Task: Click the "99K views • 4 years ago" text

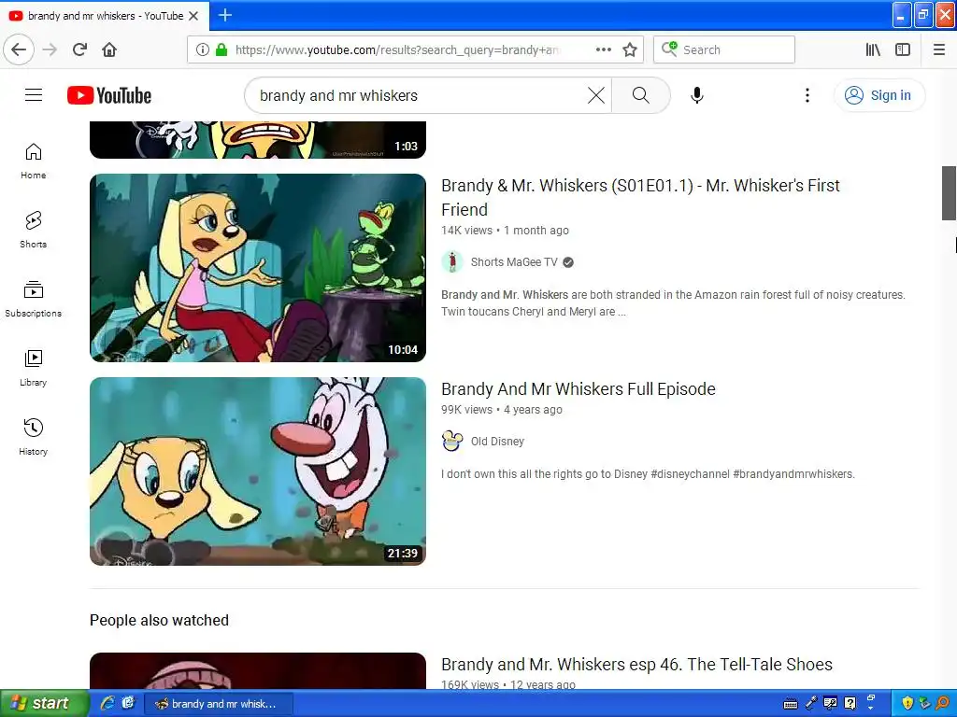Action: pos(502,410)
